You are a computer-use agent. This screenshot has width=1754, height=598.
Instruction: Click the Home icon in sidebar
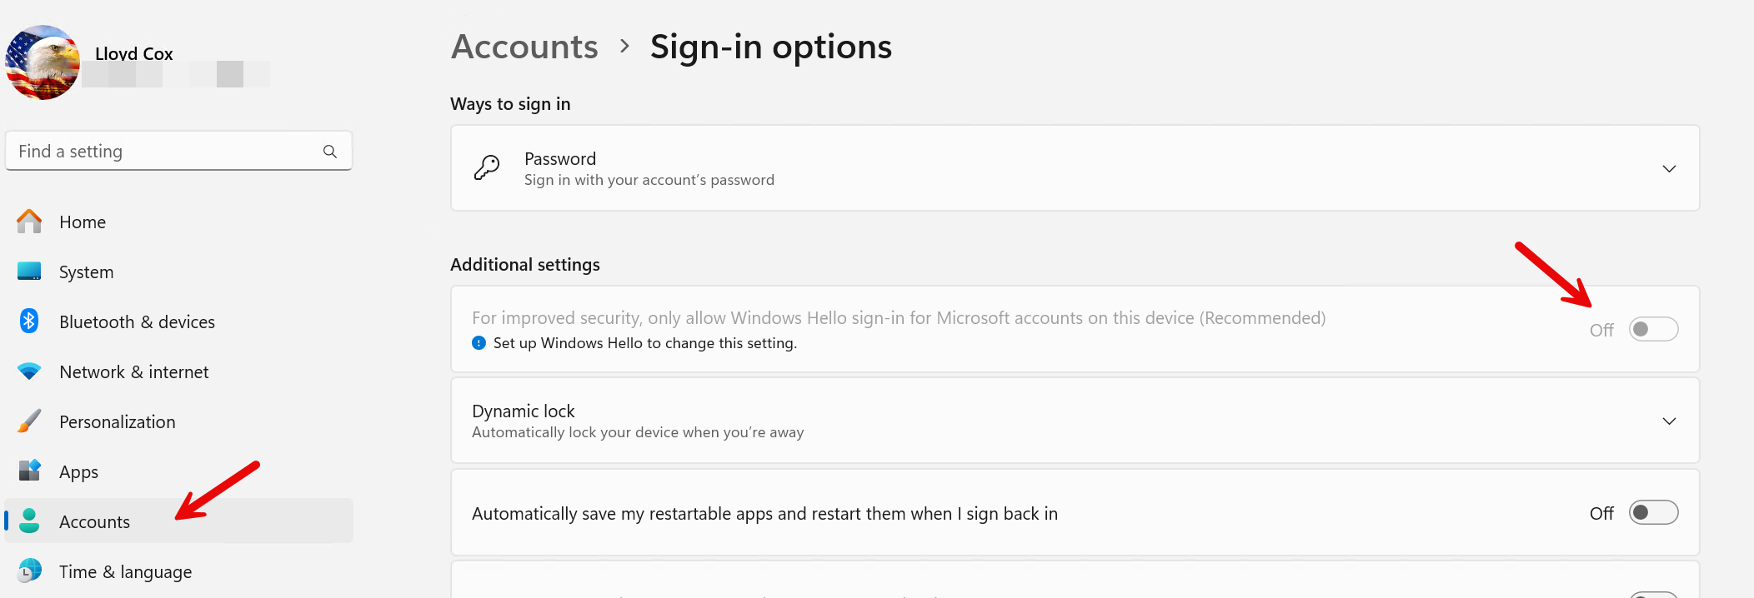point(29,222)
